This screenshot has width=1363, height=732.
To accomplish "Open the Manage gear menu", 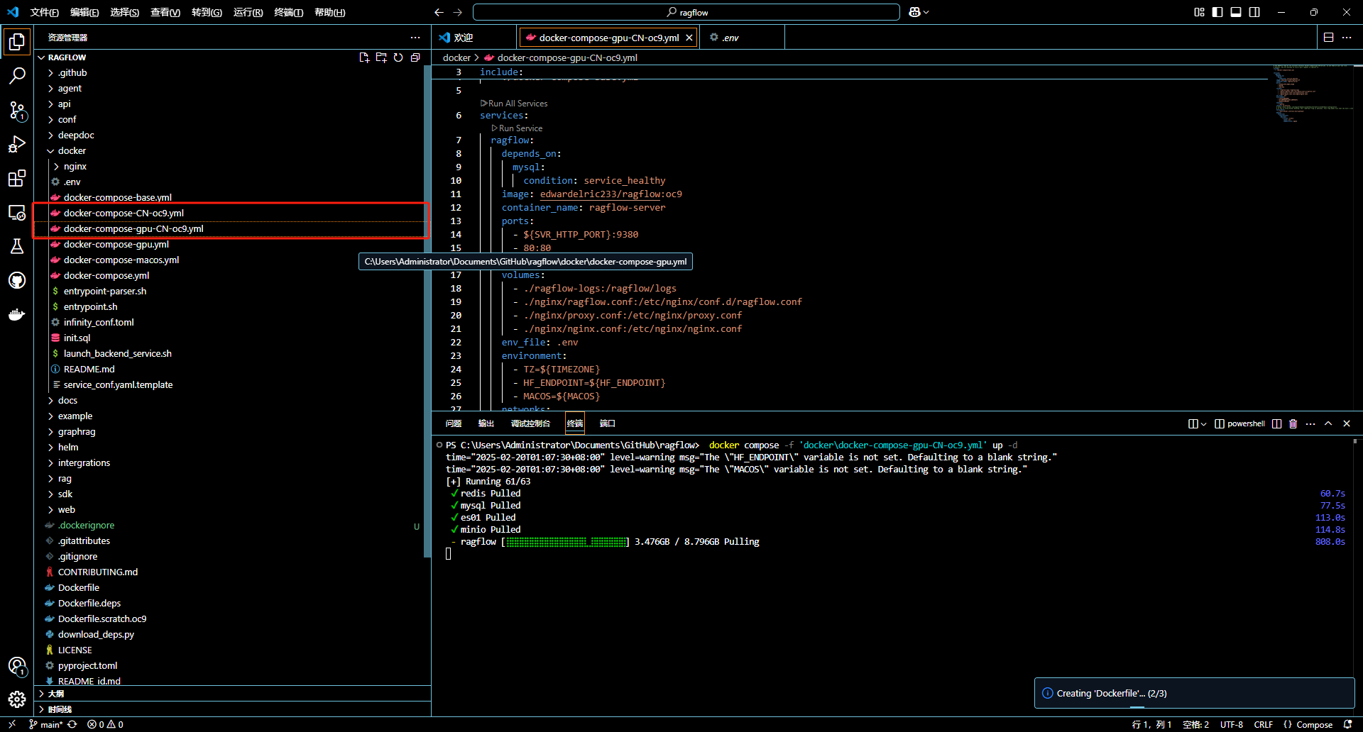I will [x=17, y=700].
